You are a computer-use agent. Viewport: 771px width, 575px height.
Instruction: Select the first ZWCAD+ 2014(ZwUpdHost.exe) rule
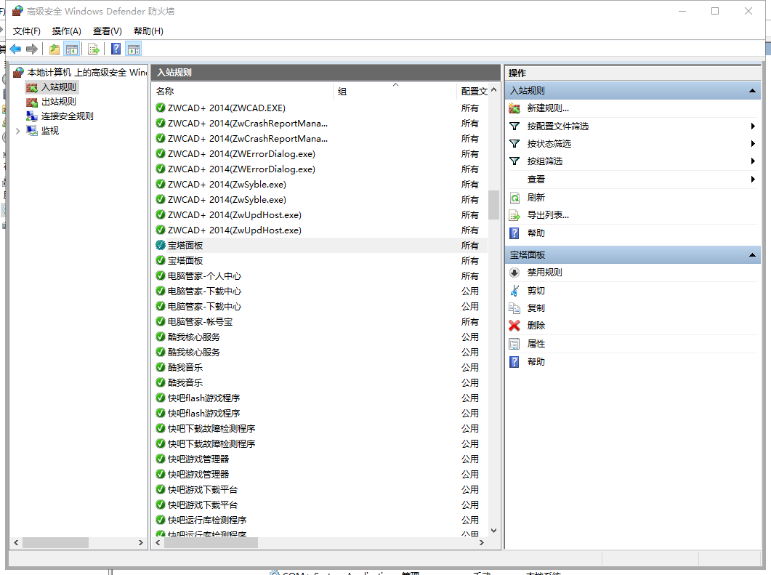tap(320, 215)
